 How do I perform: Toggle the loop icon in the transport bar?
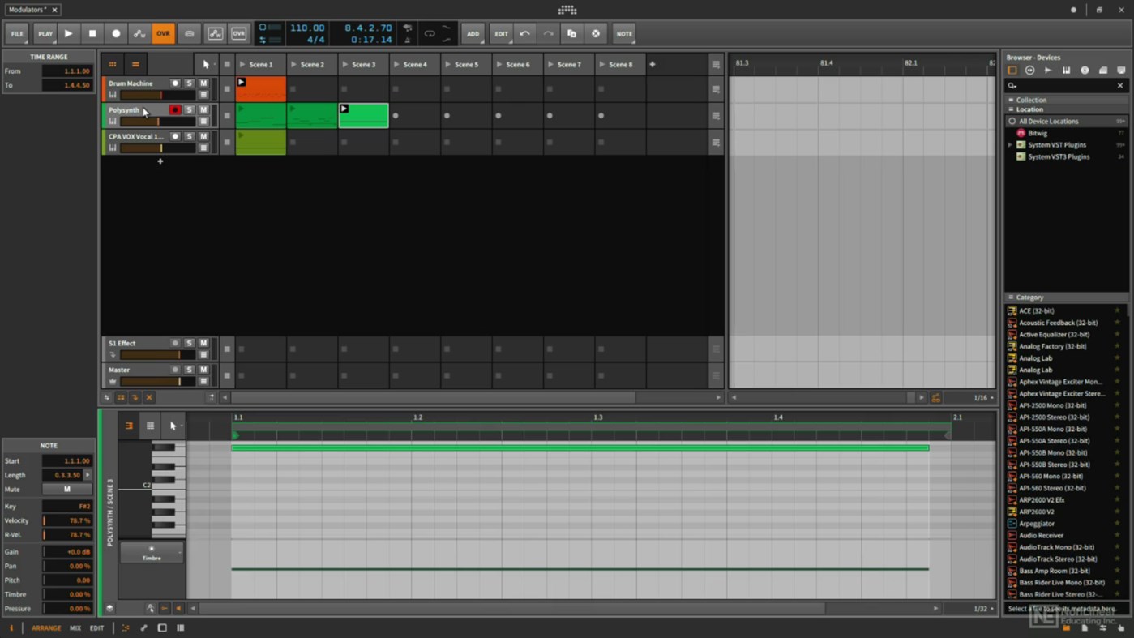[x=430, y=34]
